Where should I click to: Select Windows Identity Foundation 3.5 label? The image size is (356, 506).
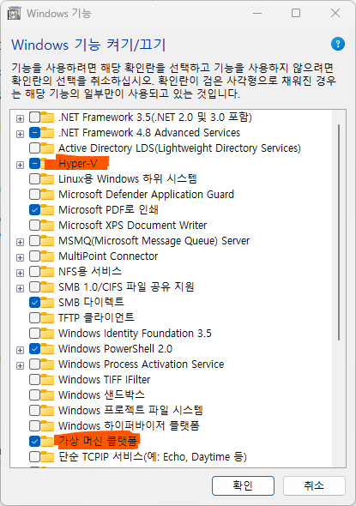(x=135, y=333)
